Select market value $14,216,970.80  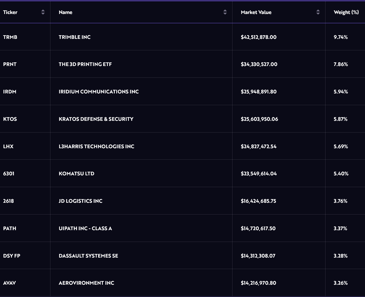[259, 283]
